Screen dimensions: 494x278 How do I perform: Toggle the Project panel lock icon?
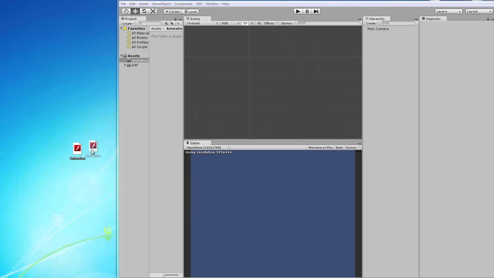(176, 19)
